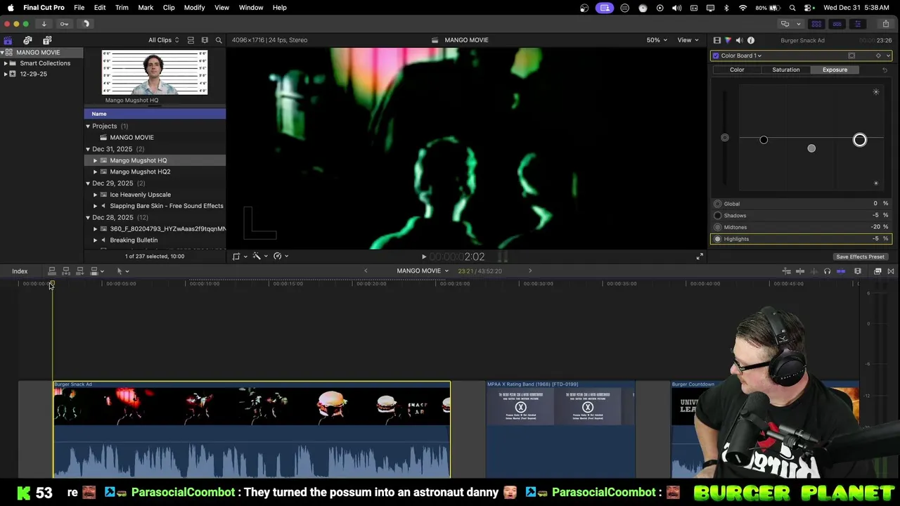Toggle the Inspector panel visibility
Image resolution: width=900 pixels, height=506 pixels.
857,24
